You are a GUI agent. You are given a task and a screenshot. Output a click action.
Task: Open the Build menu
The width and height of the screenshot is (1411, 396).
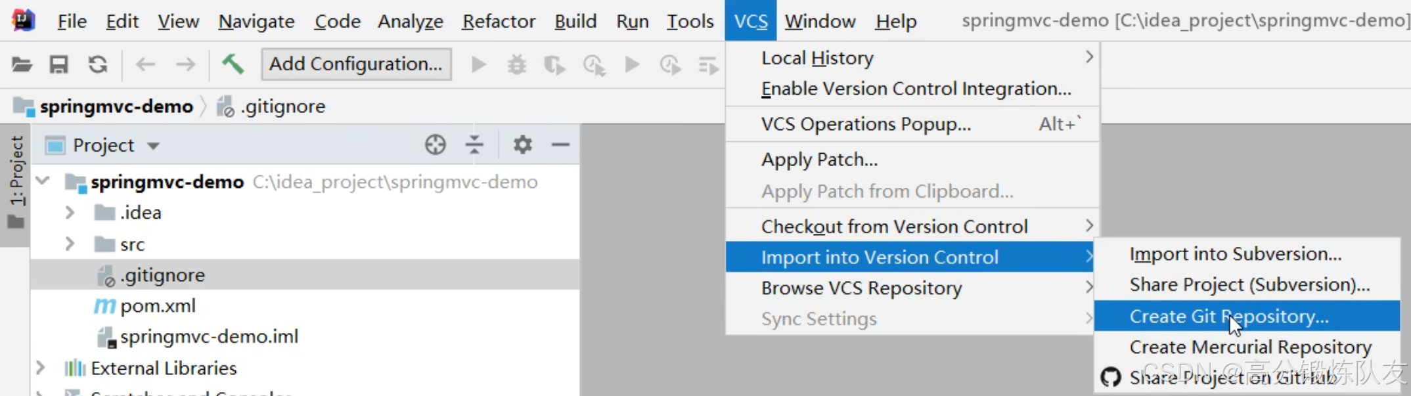click(575, 21)
